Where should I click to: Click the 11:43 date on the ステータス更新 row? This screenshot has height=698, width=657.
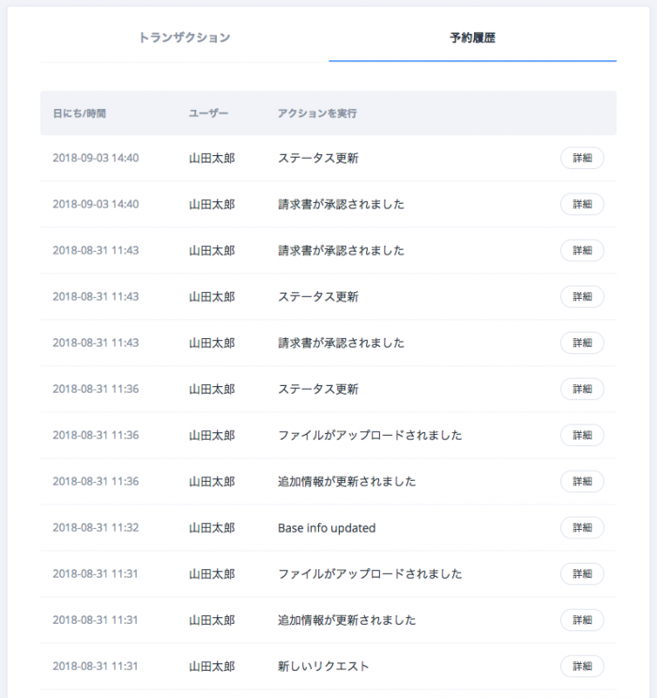96,297
